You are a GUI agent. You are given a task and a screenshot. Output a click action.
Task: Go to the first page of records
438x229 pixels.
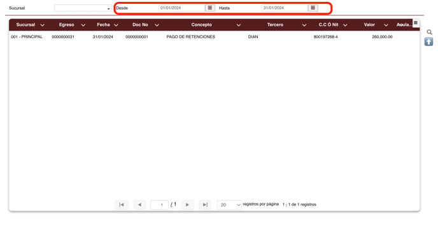[x=122, y=205]
